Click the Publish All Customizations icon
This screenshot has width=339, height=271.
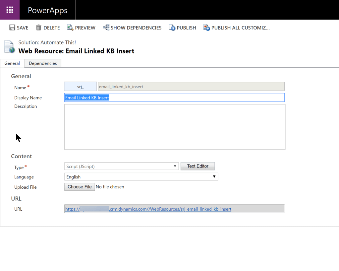coord(206,28)
